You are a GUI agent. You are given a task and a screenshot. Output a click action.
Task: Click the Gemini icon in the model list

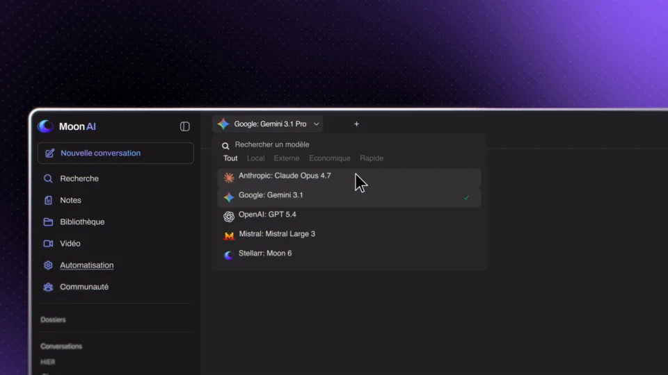coord(229,197)
